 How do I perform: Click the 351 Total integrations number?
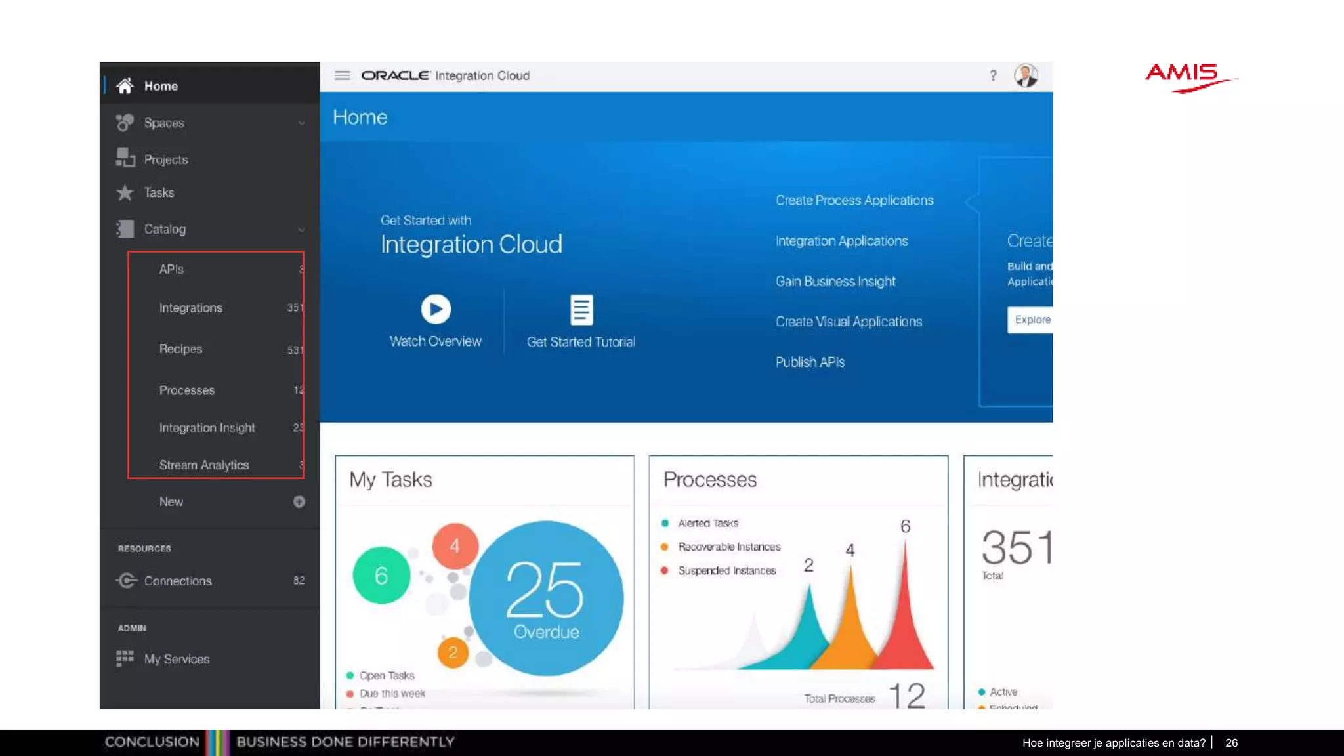pyautogui.click(x=1017, y=548)
